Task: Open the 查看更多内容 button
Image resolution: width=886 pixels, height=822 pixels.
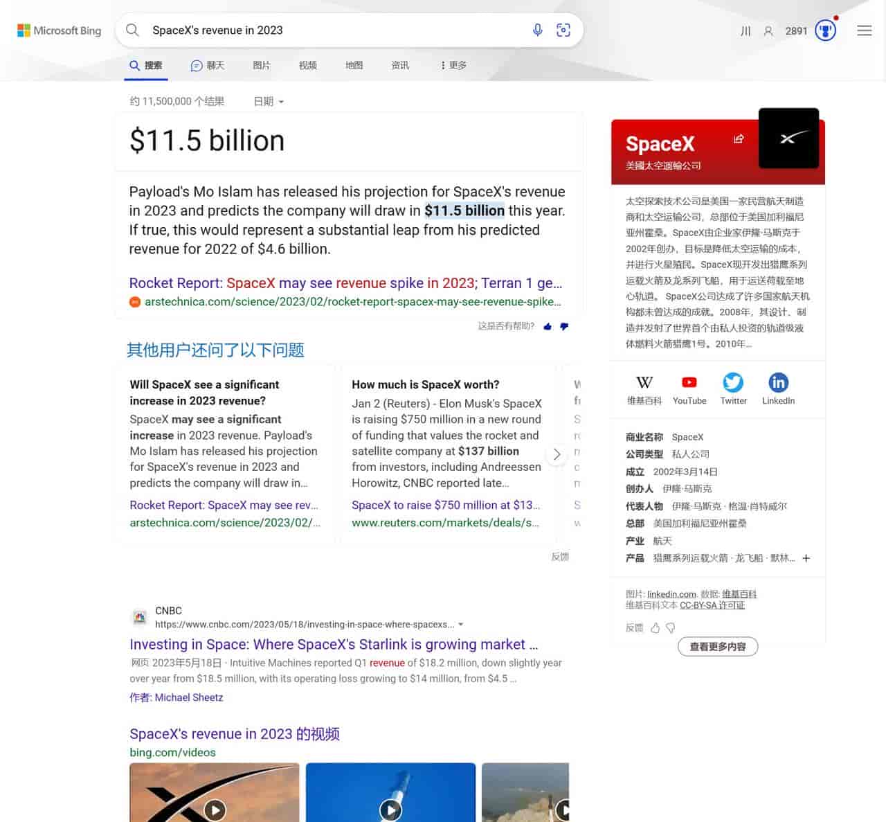Action: (718, 646)
